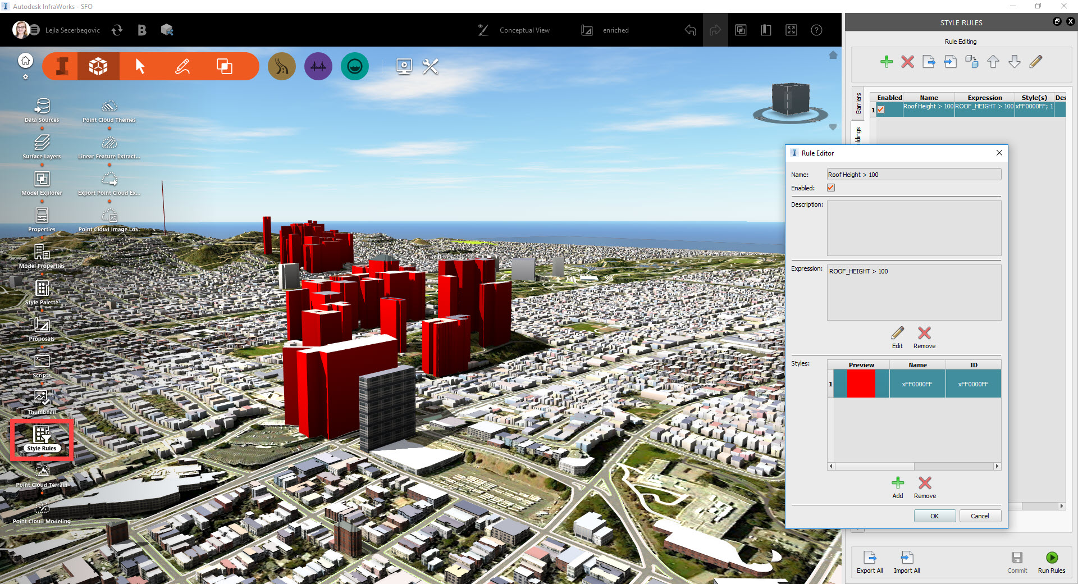The width and height of the screenshot is (1078, 584).
Task: Open the Conceptual View selector
Action: pos(524,30)
